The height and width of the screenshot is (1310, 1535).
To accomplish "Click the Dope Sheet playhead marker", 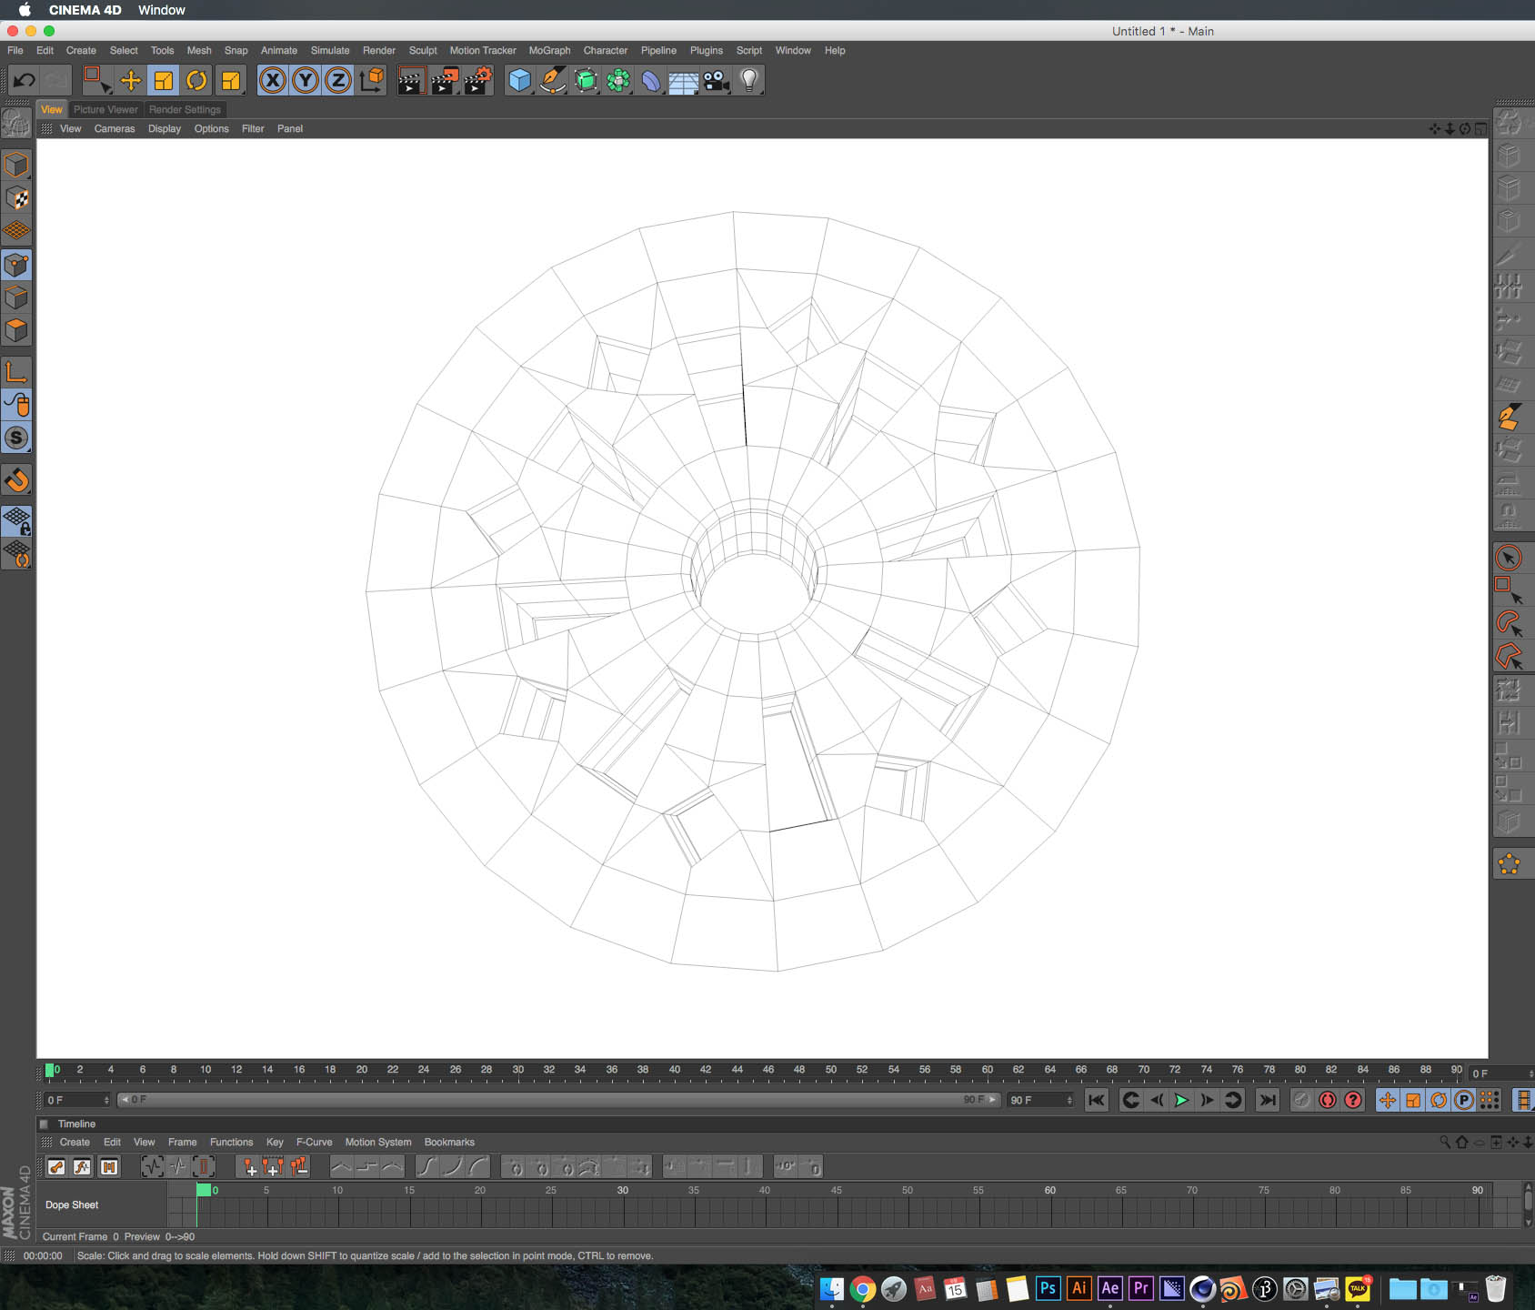I will click(204, 1190).
